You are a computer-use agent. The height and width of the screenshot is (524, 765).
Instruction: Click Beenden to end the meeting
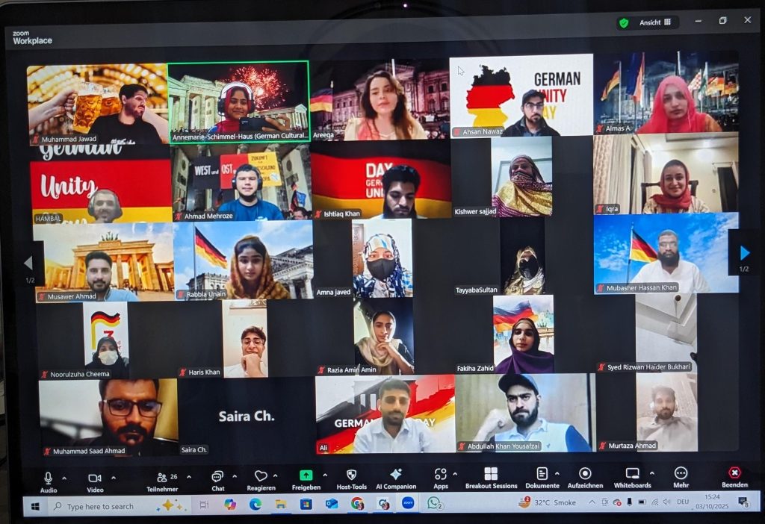pyautogui.click(x=734, y=475)
